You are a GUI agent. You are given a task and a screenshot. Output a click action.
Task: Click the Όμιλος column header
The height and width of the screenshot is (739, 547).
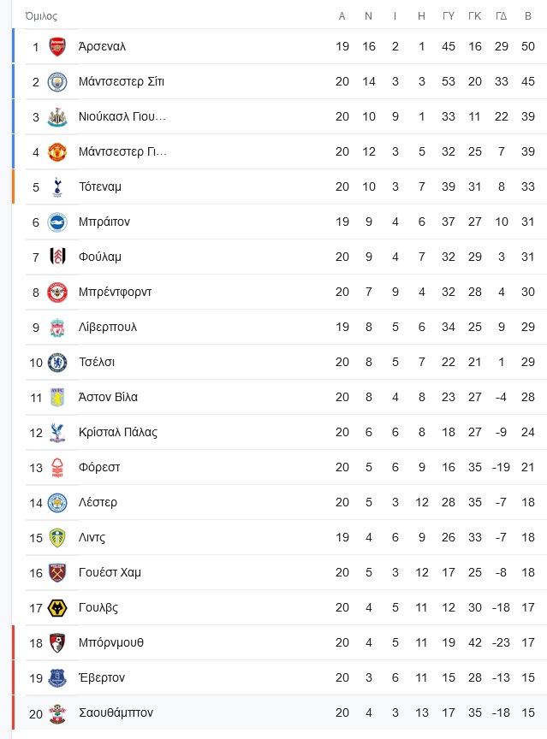pyautogui.click(x=41, y=16)
